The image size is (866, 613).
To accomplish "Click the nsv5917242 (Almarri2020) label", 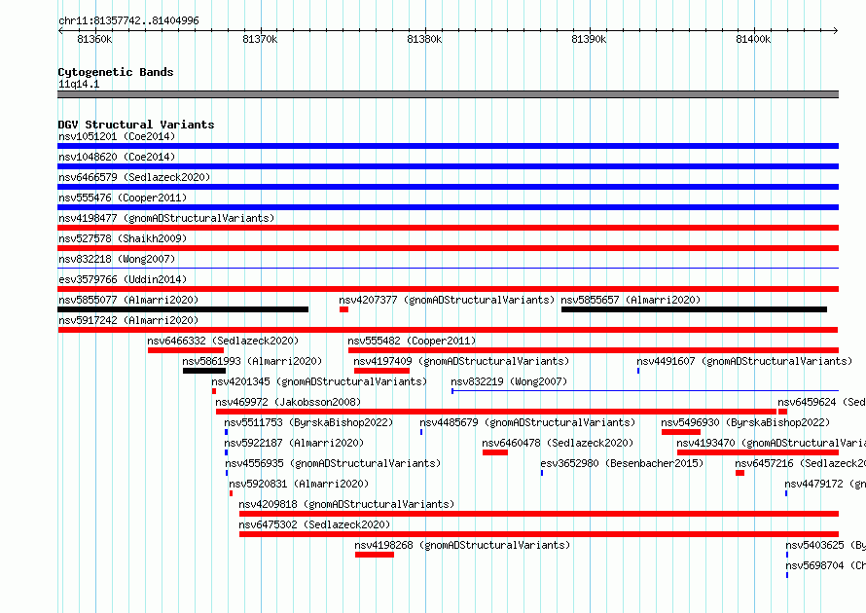I will tap(128, 320).
